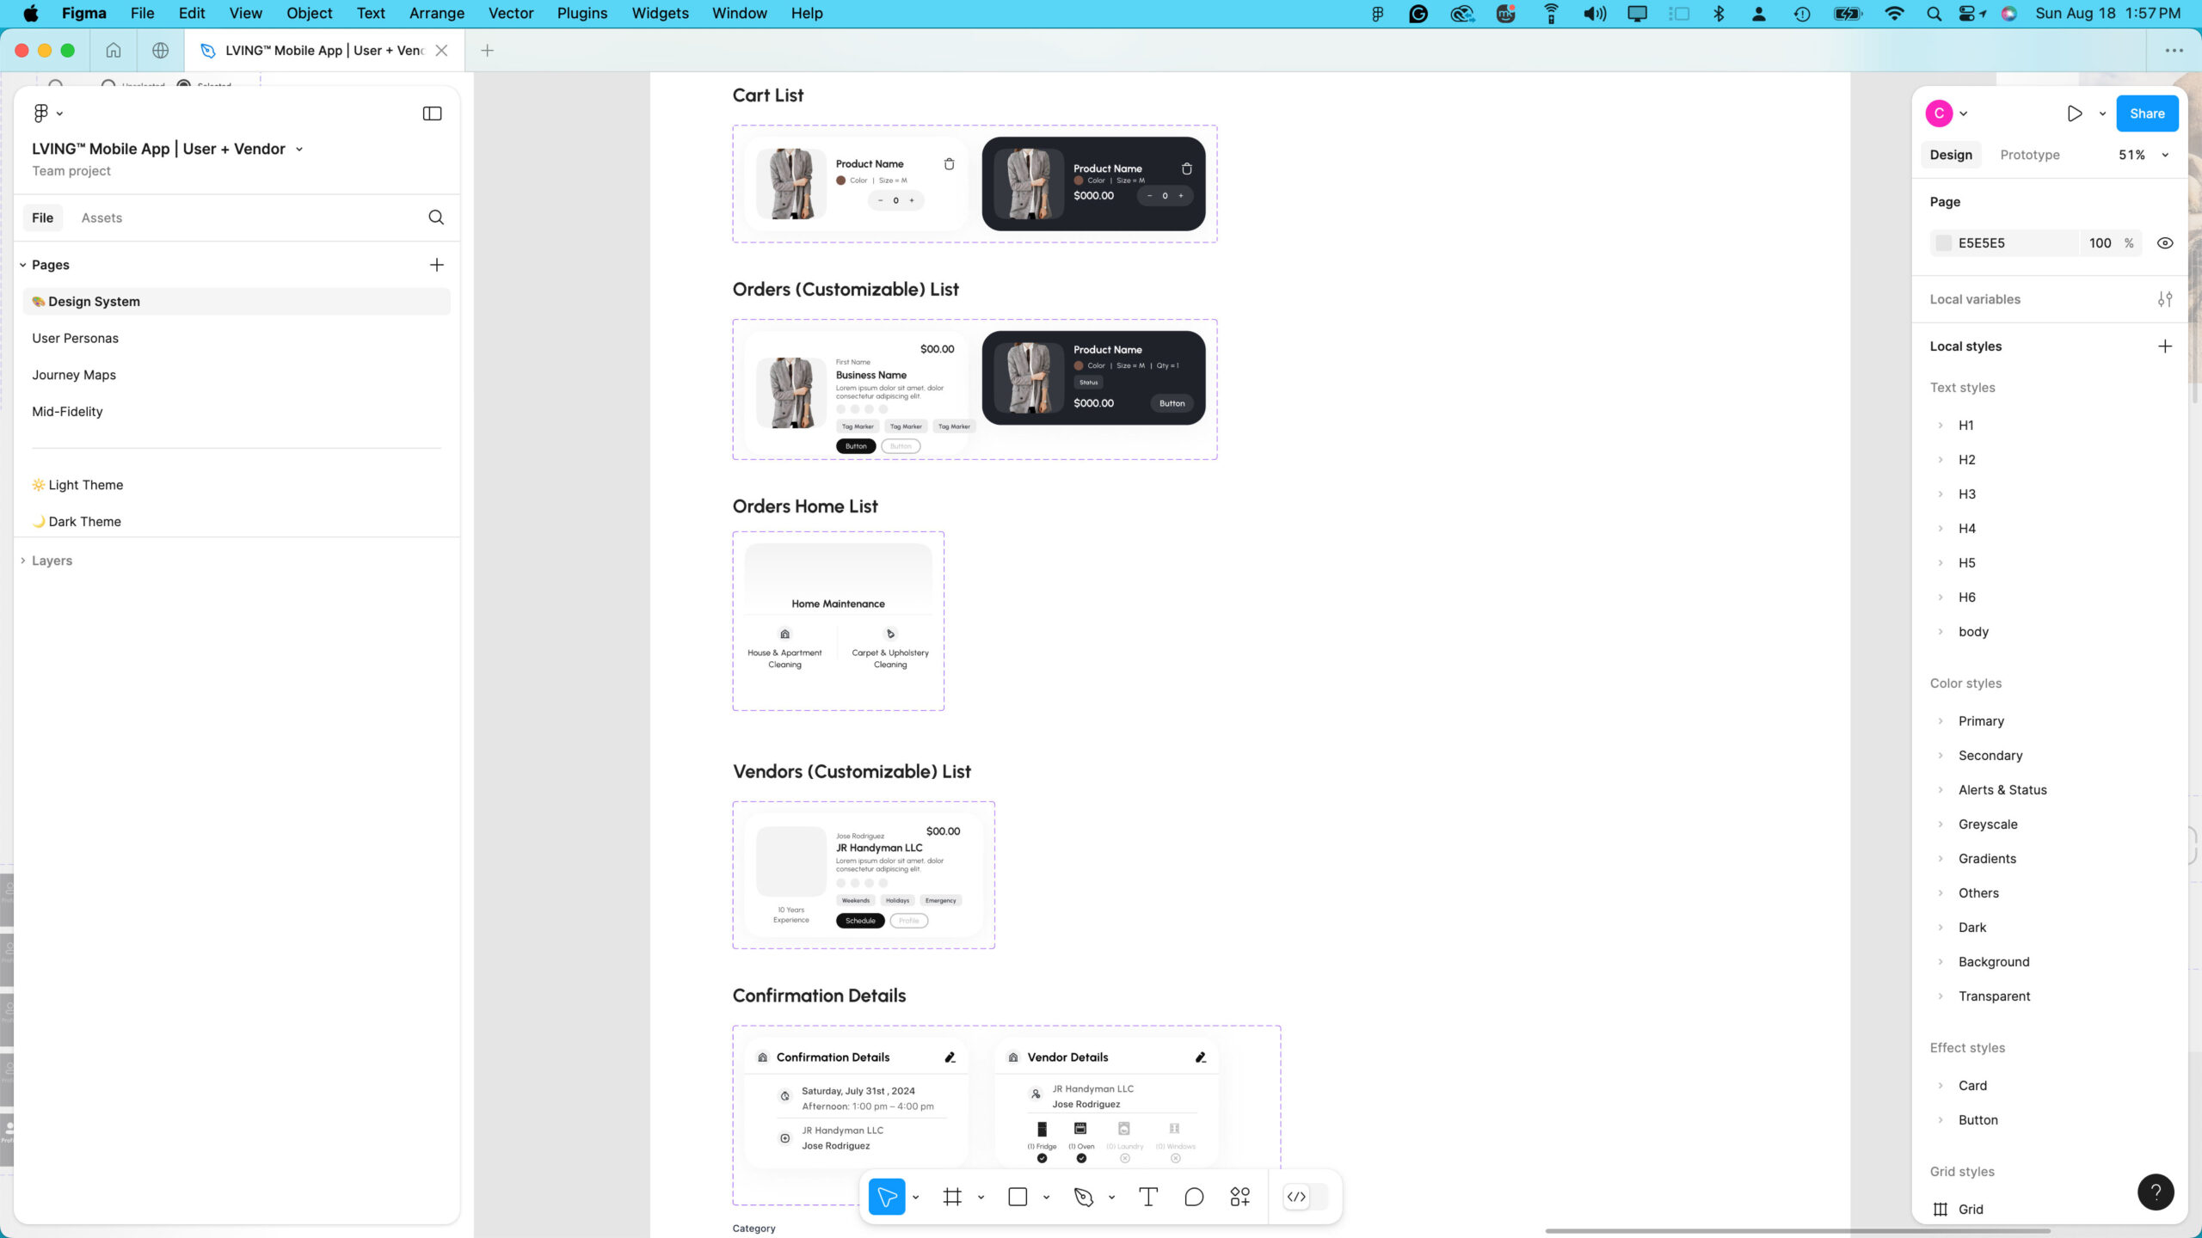Expand the Primary color style group
2202x1238 pixels.
click(x=1941, y=721)
